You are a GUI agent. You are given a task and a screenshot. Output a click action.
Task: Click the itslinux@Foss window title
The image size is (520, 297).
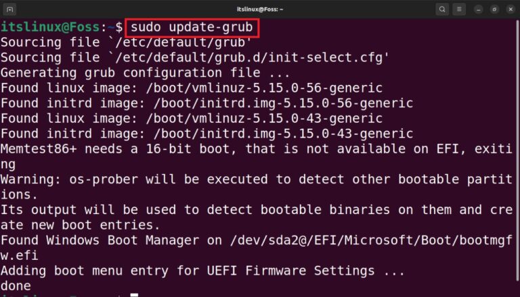(x=260, y=9)
